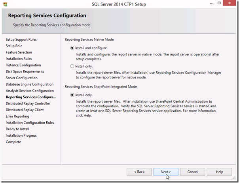
Task: Click Complete step in sidebar
Action: (13, 142)
